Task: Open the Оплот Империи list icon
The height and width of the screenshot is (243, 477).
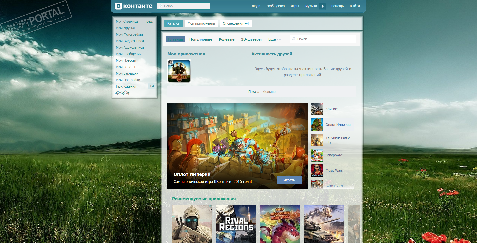Action: click(x=317, y=125)
